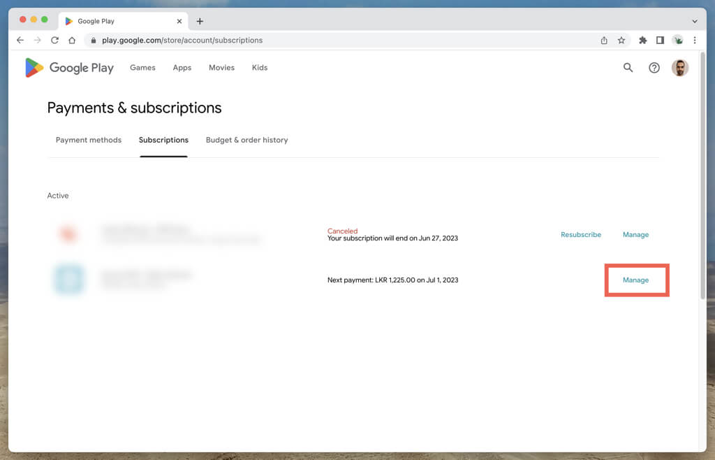Open the Games section
This screenshot has height=460, width=715.
(x=142, y=68)
